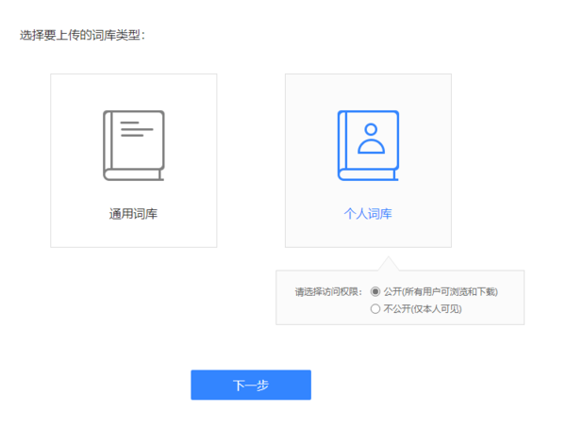
Task: Click the triangular pointer above the permission popup
Action: click(387, 265)
